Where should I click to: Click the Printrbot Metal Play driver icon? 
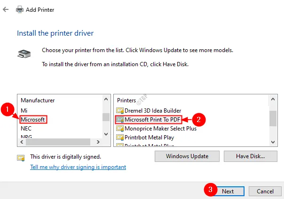119,138
